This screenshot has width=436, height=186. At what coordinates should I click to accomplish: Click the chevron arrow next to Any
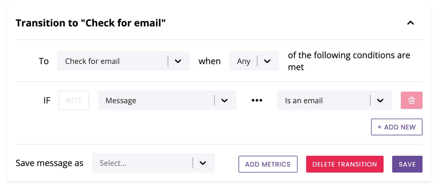click(x=267, y=61)
